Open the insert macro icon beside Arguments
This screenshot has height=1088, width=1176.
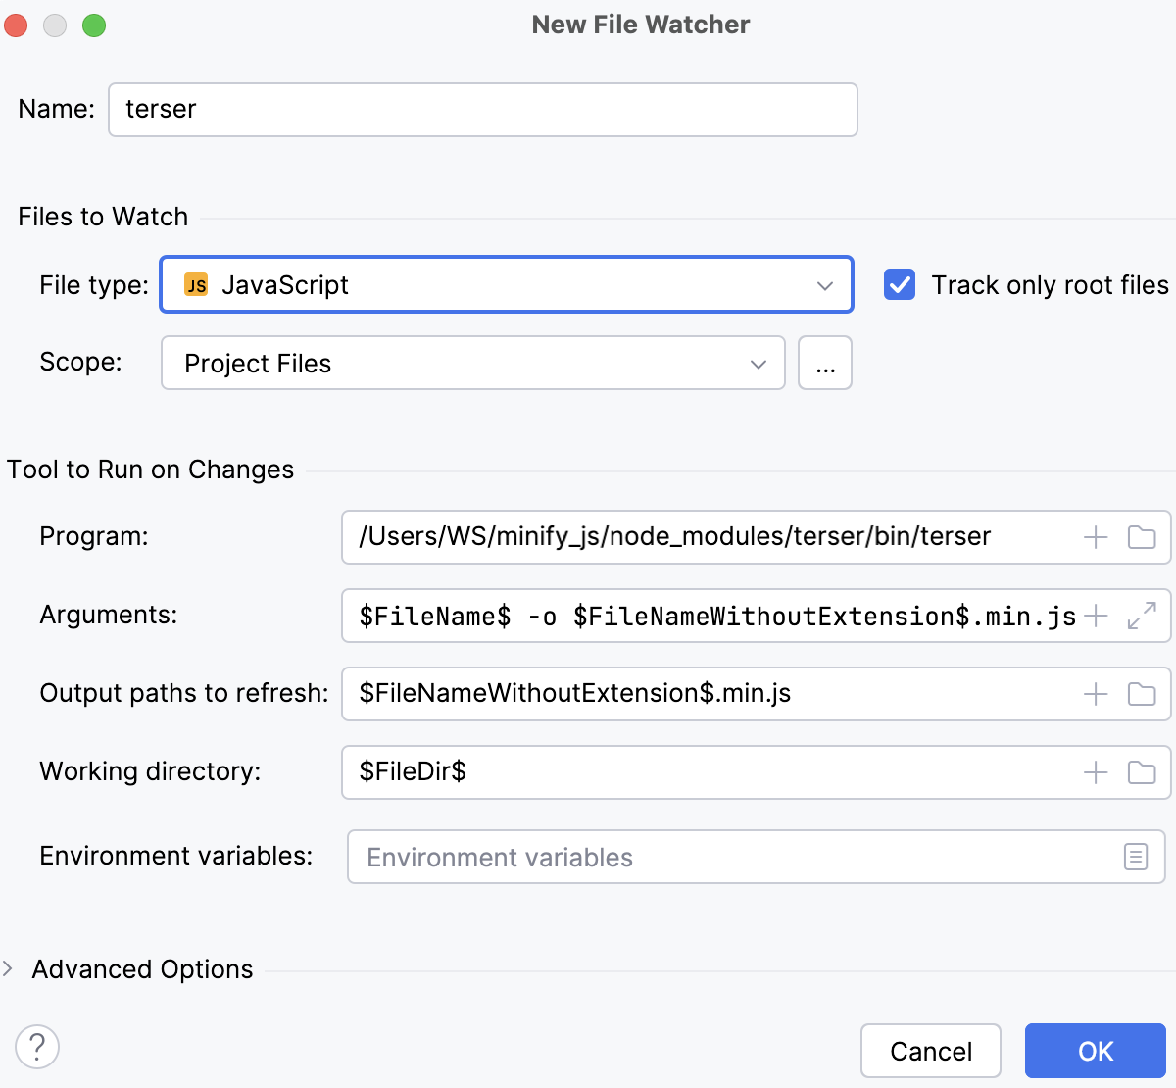pos(1094,616)
